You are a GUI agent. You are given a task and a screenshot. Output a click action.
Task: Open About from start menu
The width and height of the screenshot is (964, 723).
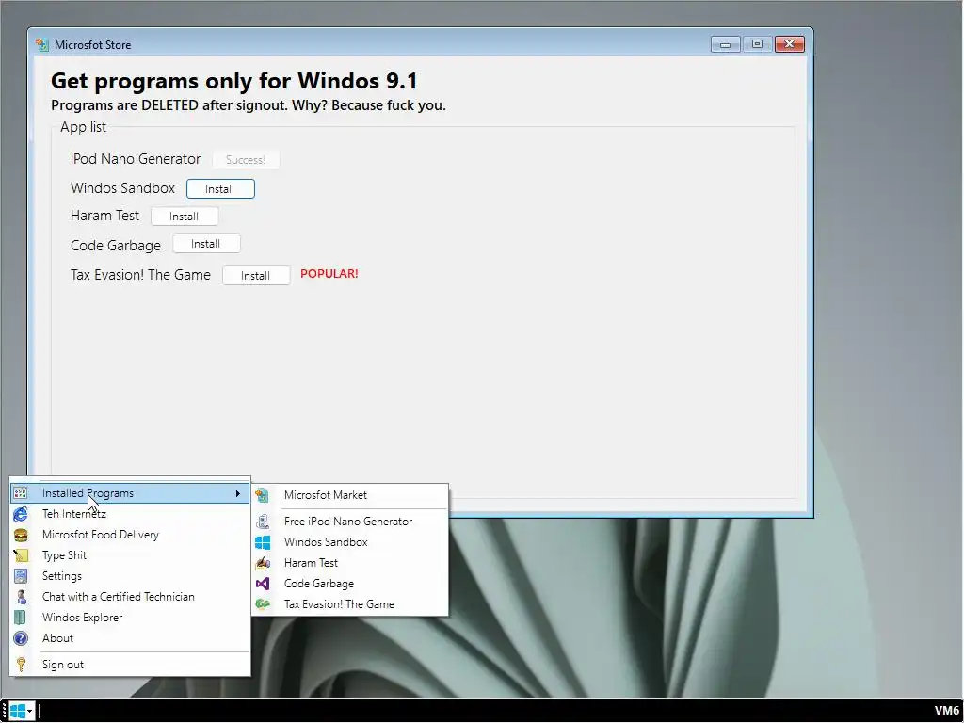point(130,638)
